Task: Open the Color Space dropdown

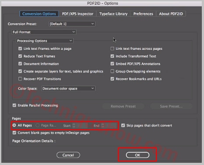Action: (68, 89)
